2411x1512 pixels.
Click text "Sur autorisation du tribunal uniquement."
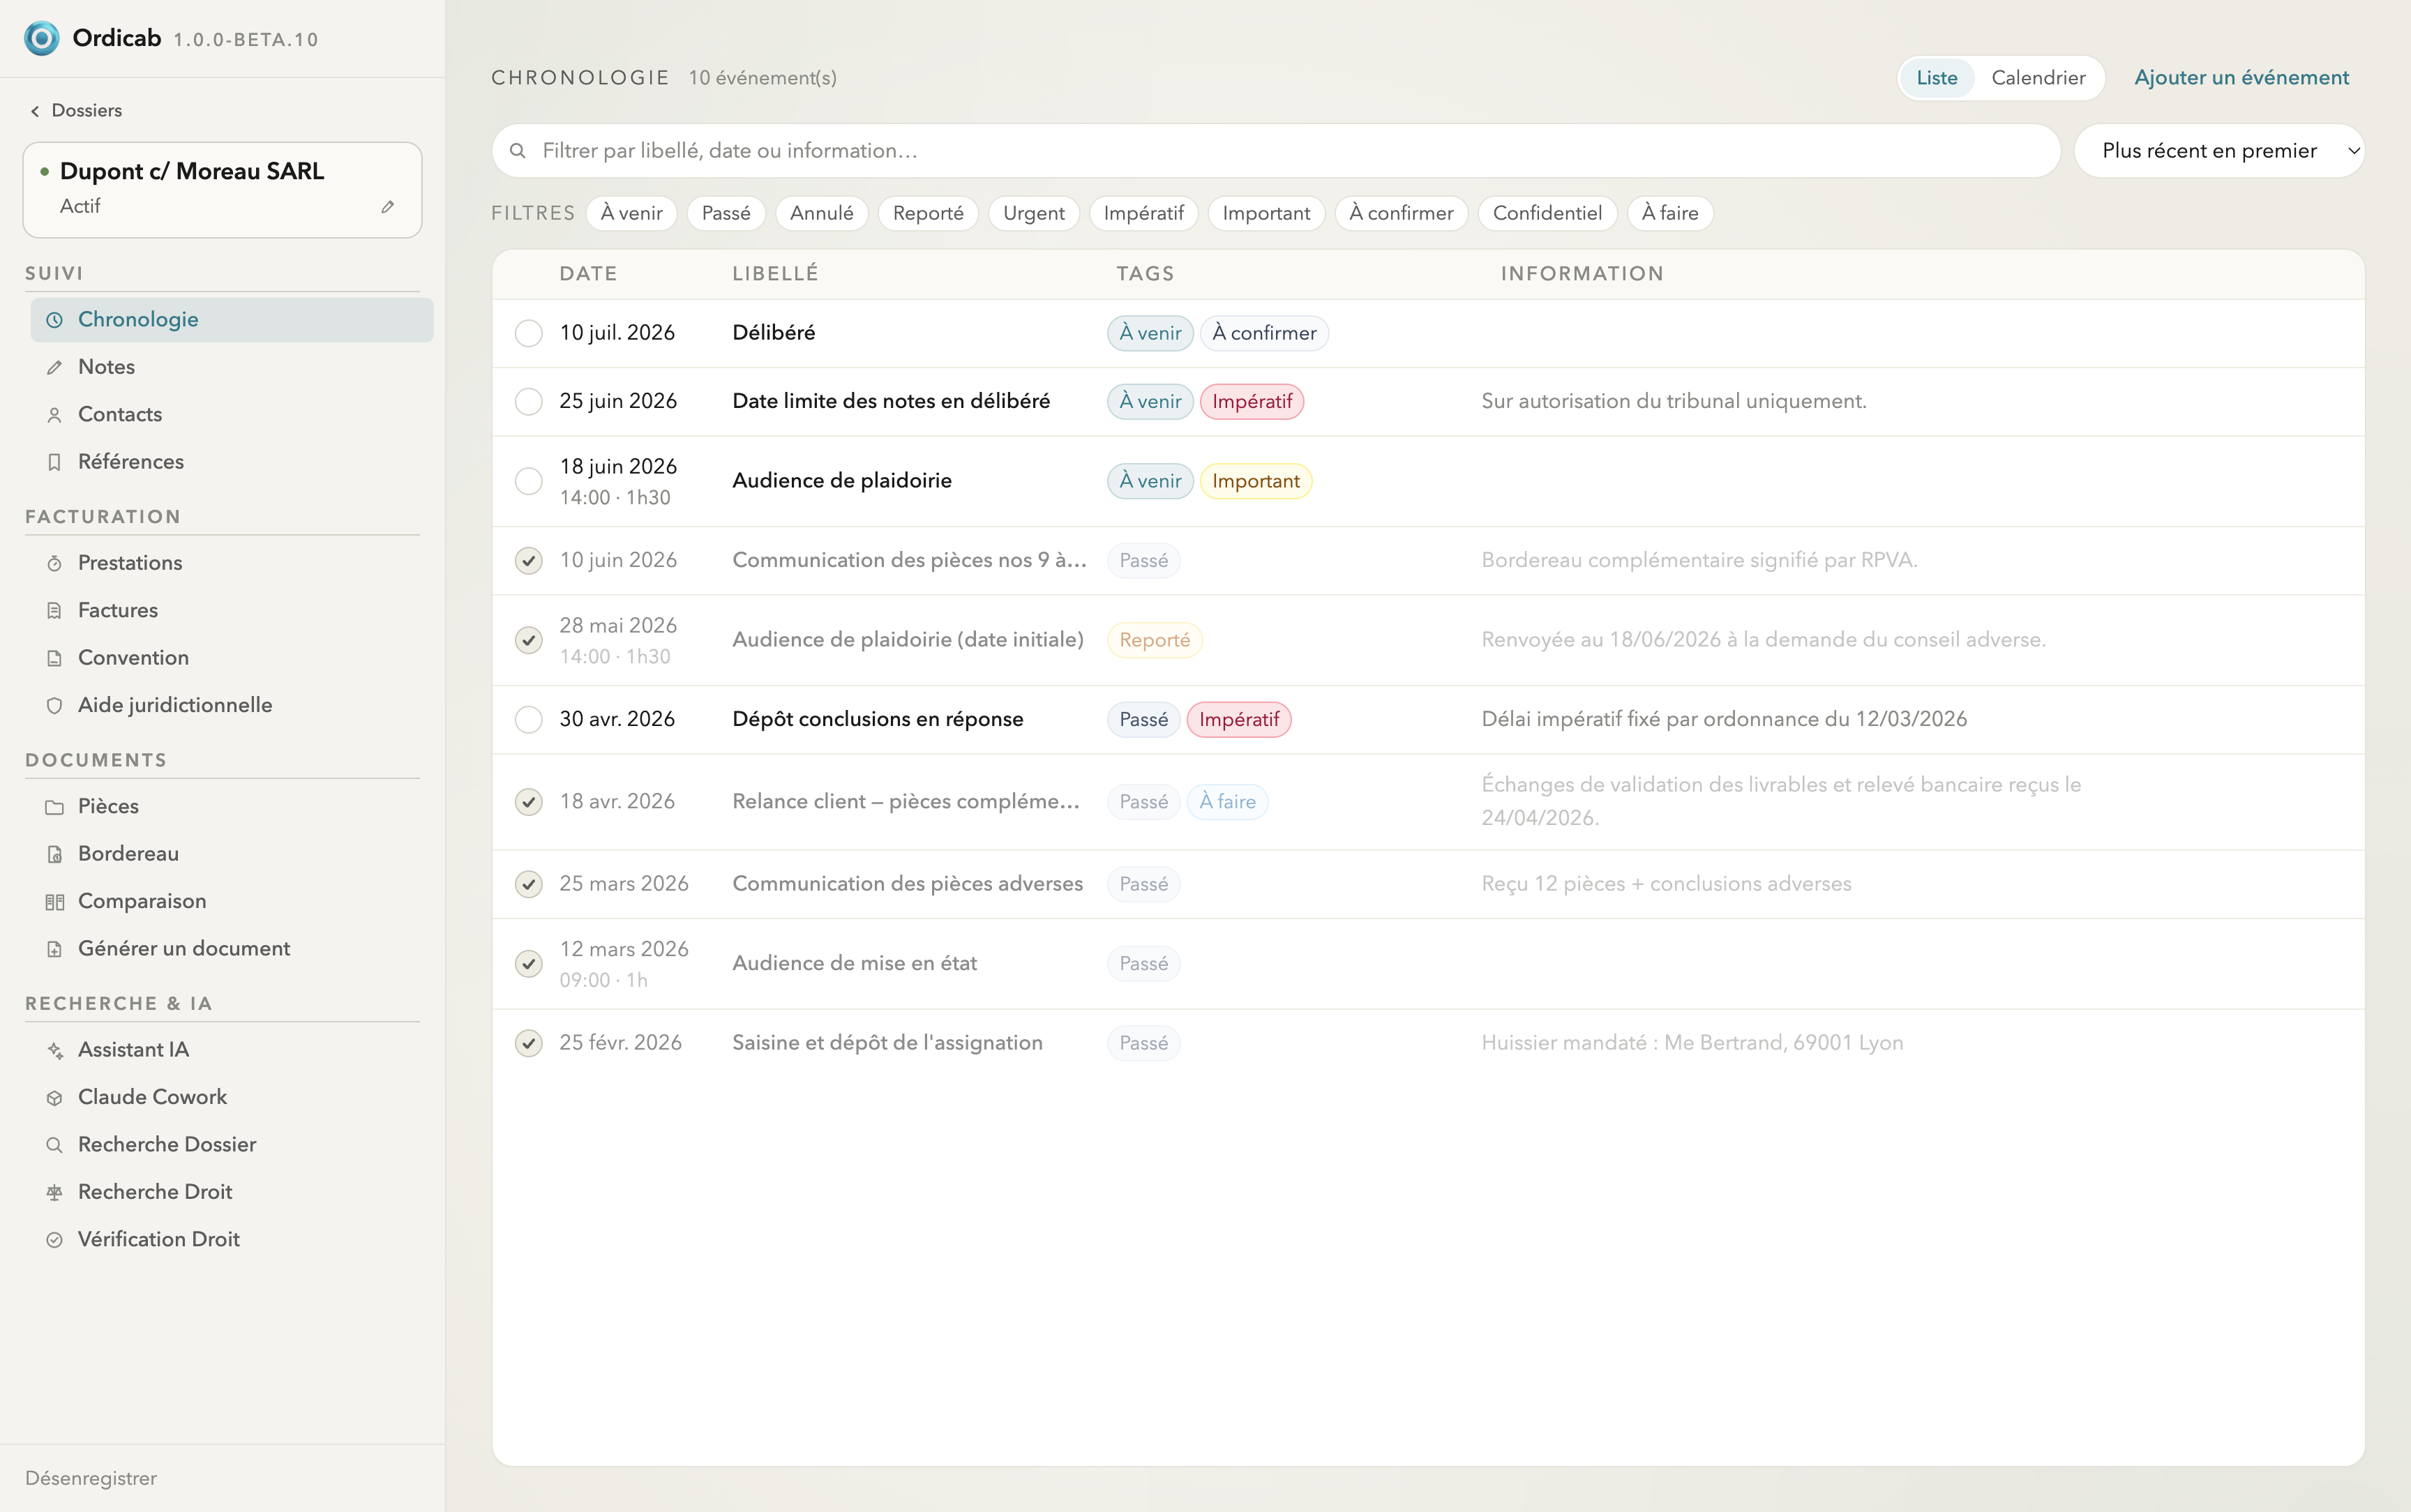tap(1674, 402)
